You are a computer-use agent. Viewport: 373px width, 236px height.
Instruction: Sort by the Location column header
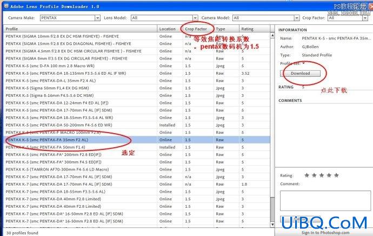170,29
